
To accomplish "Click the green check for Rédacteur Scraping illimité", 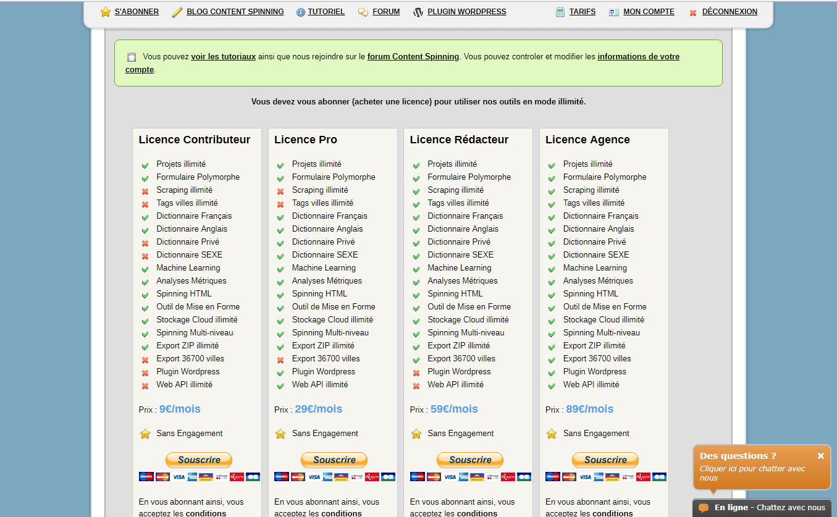I will [416, 191].
